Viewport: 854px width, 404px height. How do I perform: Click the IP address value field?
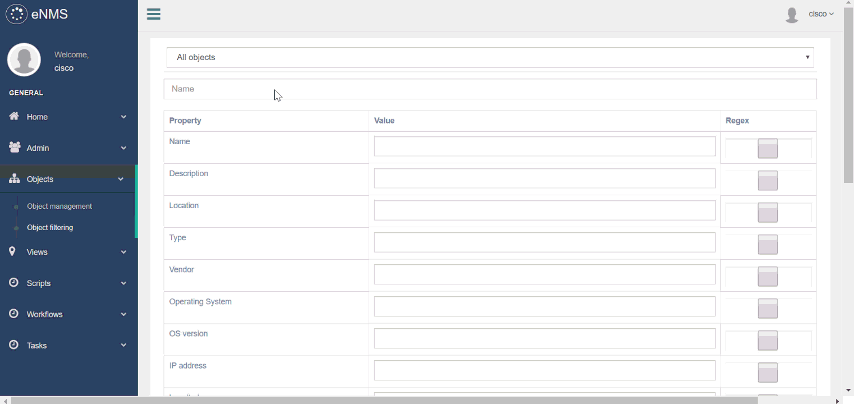point(545,370)
